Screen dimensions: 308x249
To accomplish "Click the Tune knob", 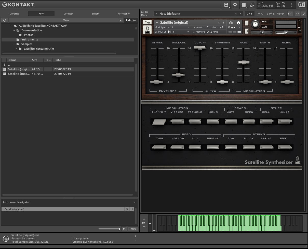I will (x=255, y=24).
